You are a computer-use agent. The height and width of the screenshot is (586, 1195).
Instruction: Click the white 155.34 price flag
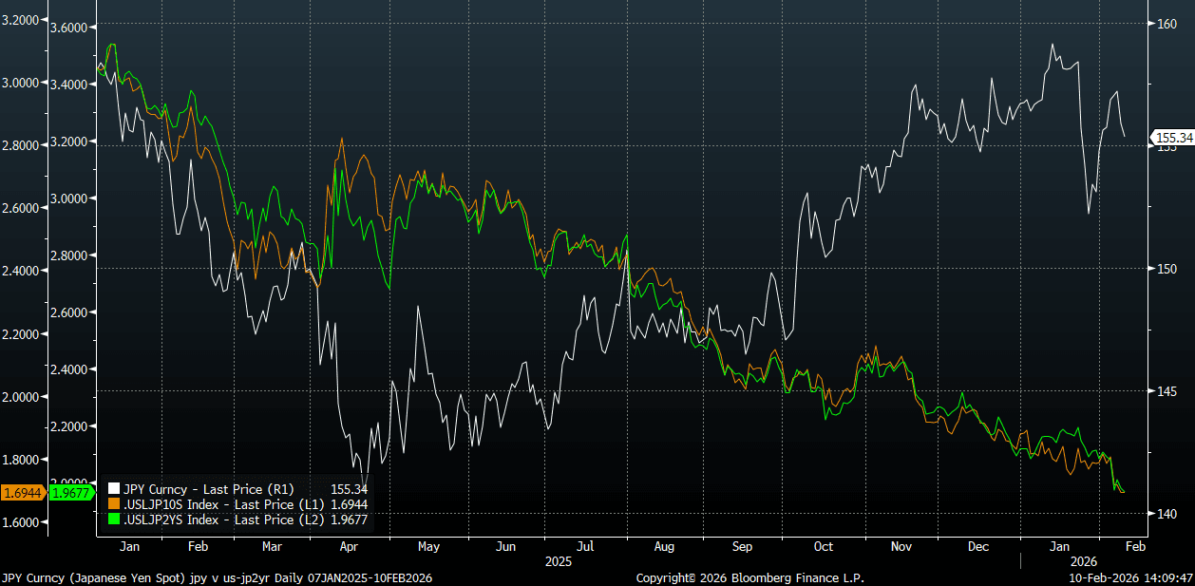[1173, 138]
